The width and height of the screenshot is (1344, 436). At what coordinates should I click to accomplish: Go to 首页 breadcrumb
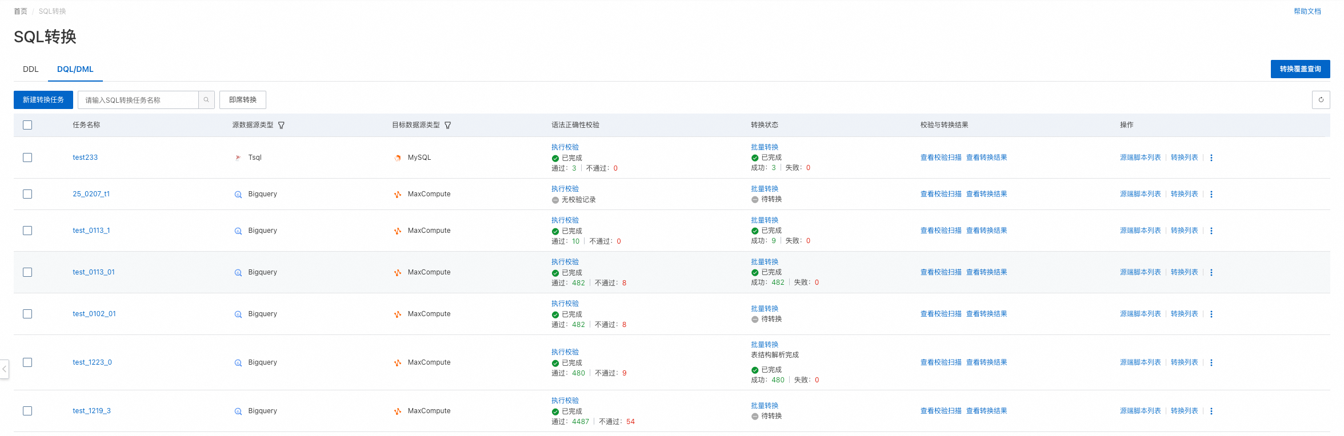tap(21, 11)
